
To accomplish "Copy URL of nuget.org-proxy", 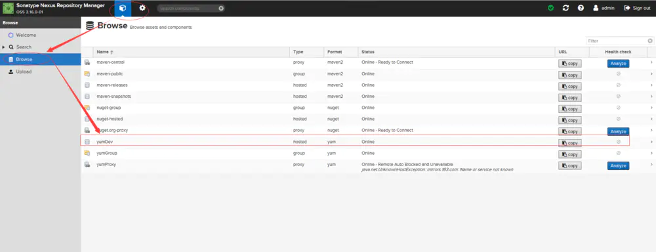I will click(x=570, y=131).
